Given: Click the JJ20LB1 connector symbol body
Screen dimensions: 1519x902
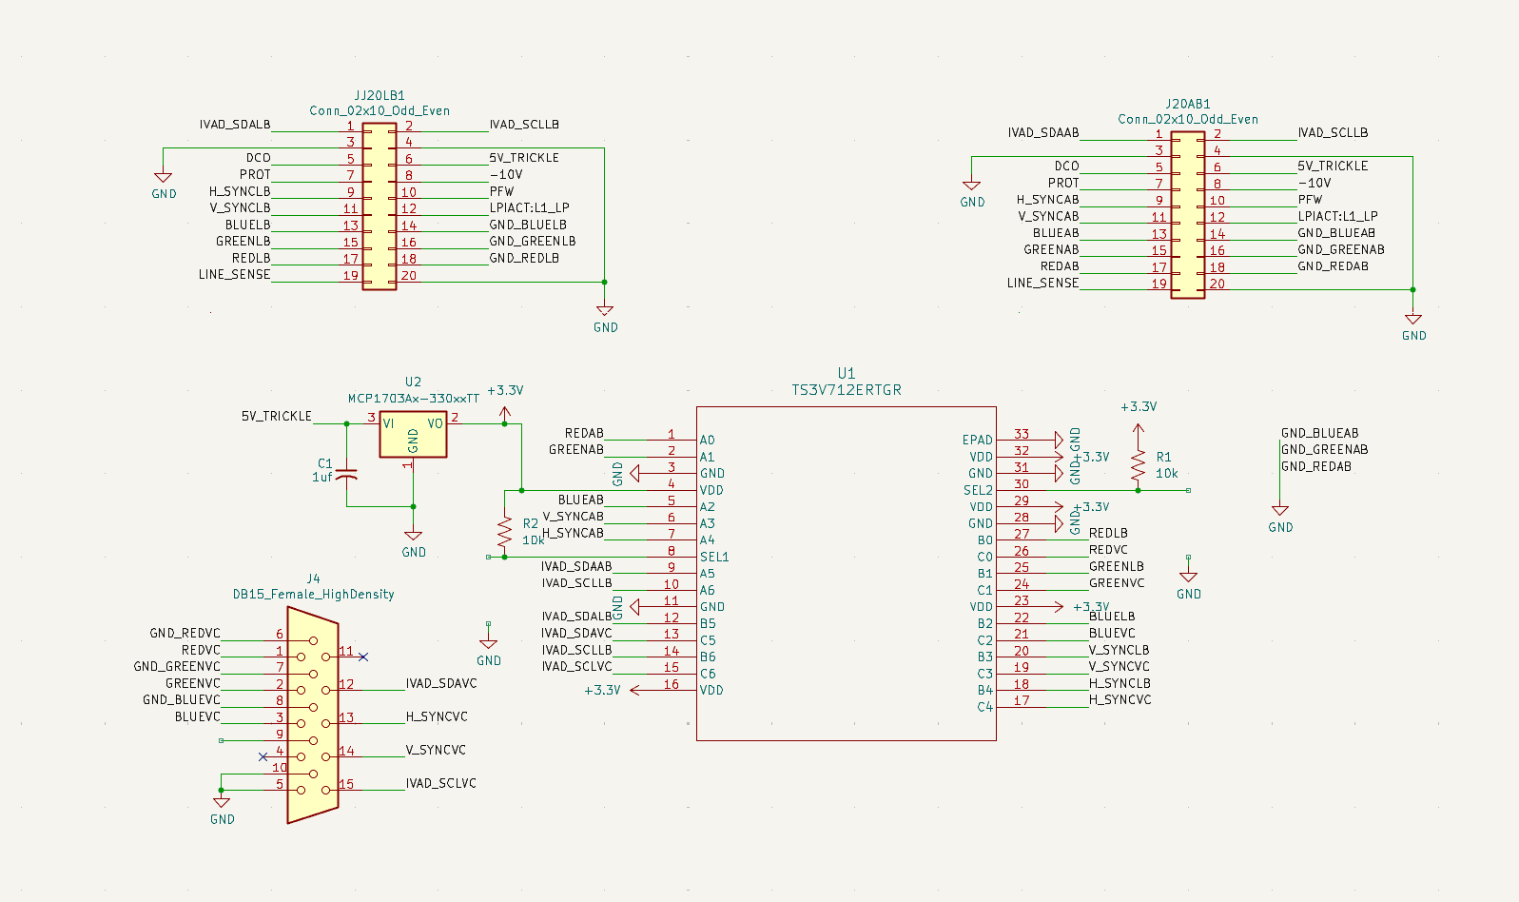Looking at the screenshot, I should pyautogui.click(x=380, y=206).
